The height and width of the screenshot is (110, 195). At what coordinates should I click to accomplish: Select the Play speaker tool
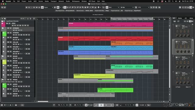pos(93,7)
